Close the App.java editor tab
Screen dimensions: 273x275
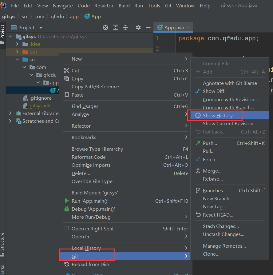click(188, 27)
